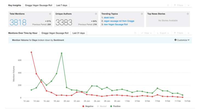Click the Mention Volume axis title
This screenshot has height=109, width=200.
pyautogui.click(x=14, y=74)
